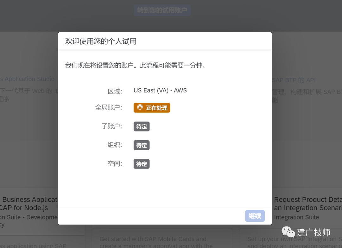This screenshot has width=342, height=248.
Task: Click the dialog title 欢迎使用您的个人试用
Action: (101, 41)
